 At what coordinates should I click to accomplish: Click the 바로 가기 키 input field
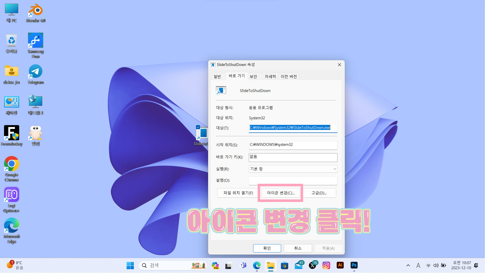pyautogui.click(x=293, y=157)
